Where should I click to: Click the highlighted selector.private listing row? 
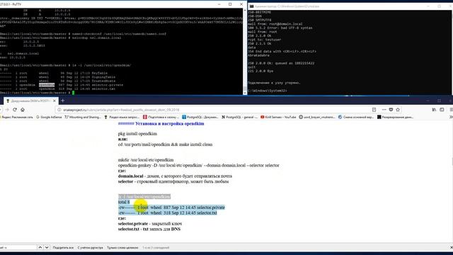point(171,208)
